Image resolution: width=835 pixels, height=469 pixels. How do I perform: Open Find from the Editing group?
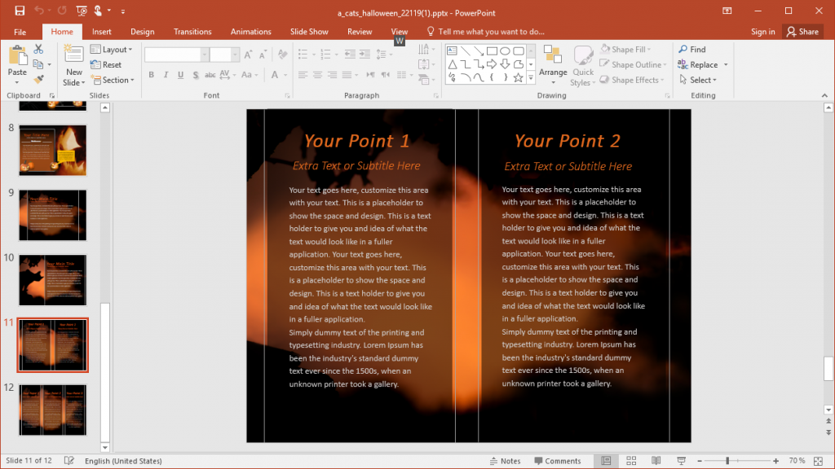pyautogui.click(x=692, y=48)
